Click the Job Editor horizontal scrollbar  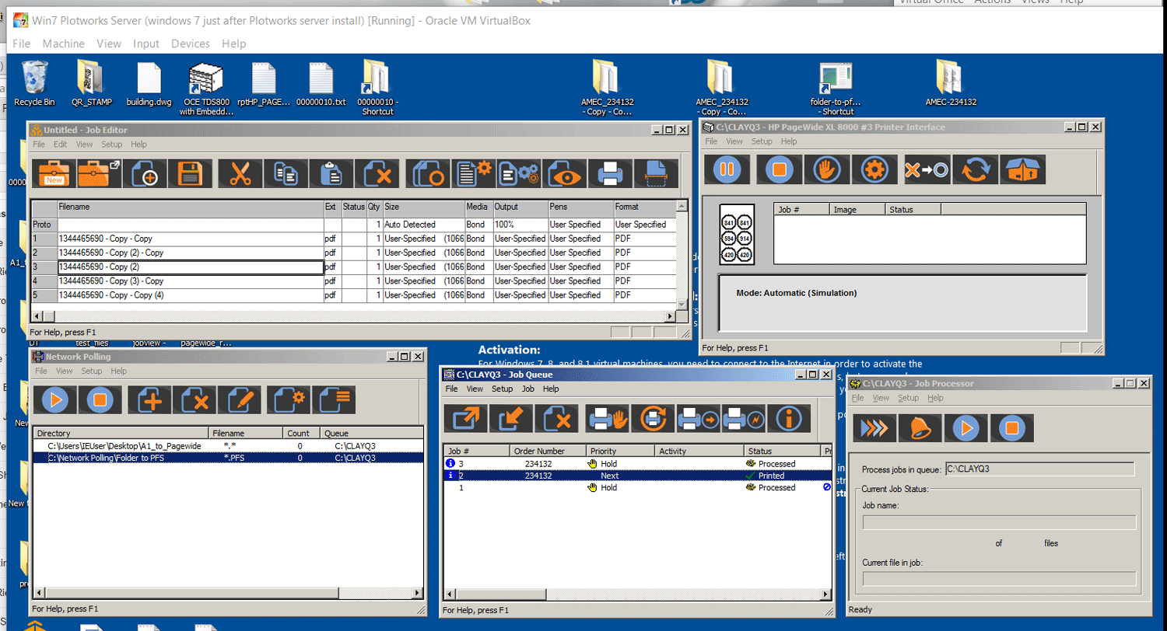pos(354,316)
